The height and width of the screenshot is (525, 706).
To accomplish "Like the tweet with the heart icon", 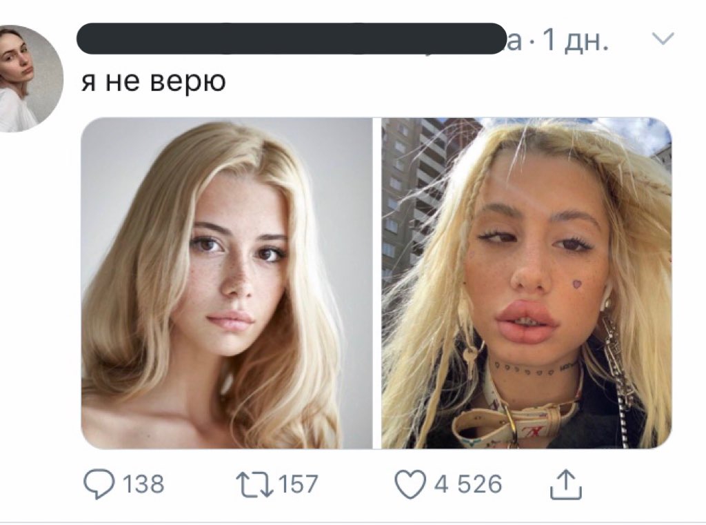I will pos(410,484).
